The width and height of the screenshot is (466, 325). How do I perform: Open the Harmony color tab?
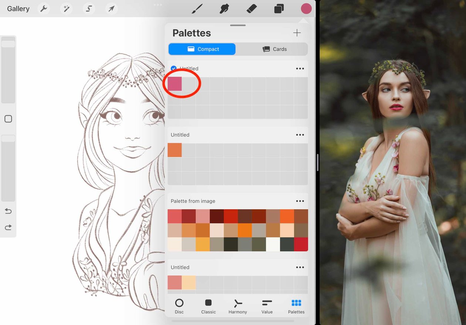point(238,307)
